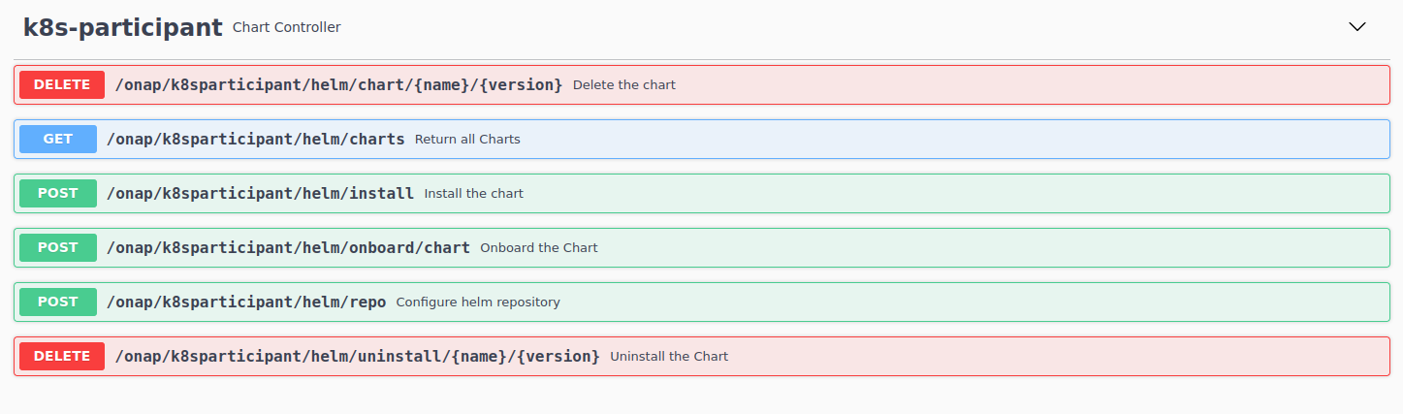The height and width of the screenshot is (414, 1403).
Task: Click the "Delete the chart" summary
Action: click(x=624, y=84)
